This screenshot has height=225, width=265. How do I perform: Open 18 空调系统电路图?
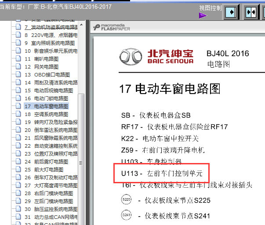point(47,114)
